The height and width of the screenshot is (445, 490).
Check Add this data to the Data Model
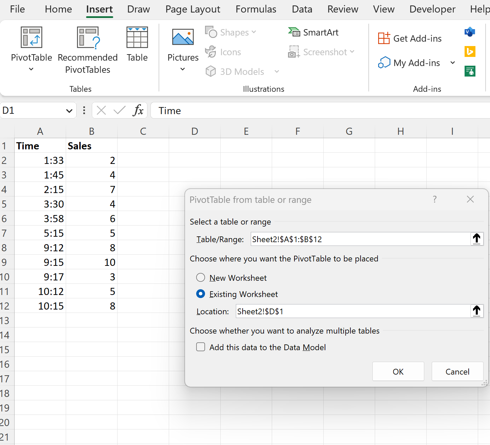pos(200,347)
